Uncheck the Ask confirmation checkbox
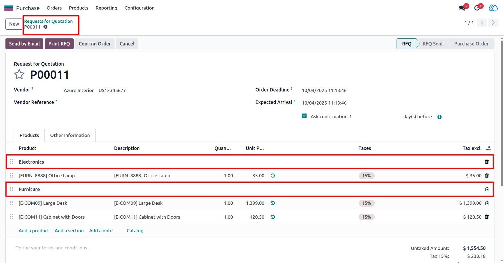504x263 pixels. 304,116
